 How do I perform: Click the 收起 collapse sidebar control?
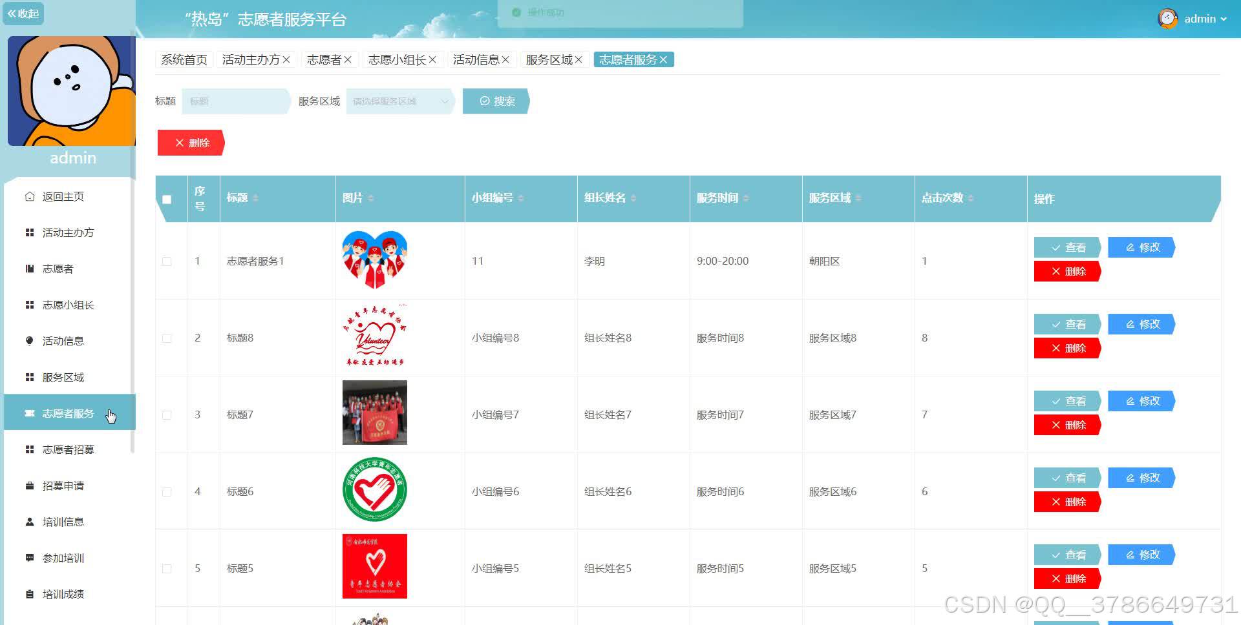point(23,13)
